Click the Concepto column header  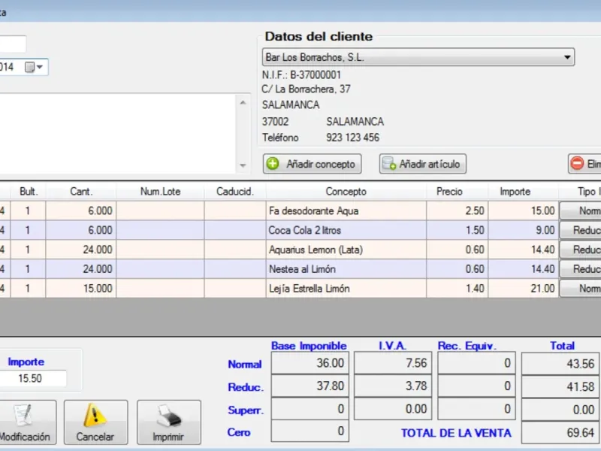(x=346, y=192)
